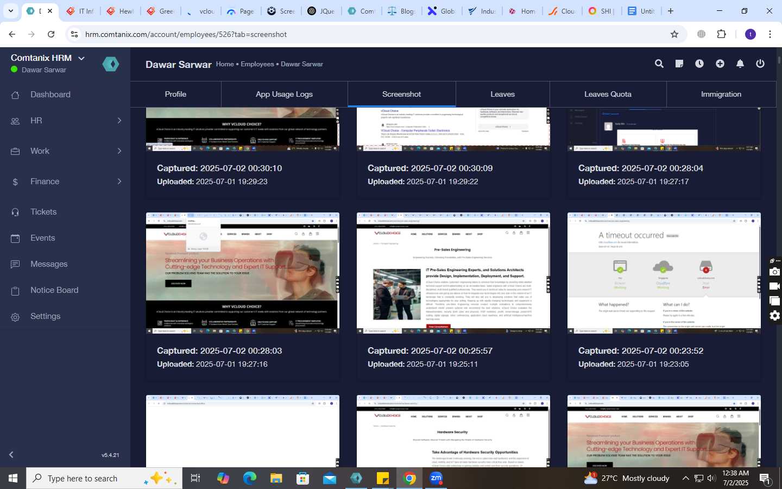This screenshot has width=782, height=489.
Task: Go to Employees breadcrumb link
Action: [x=257, y=64]
